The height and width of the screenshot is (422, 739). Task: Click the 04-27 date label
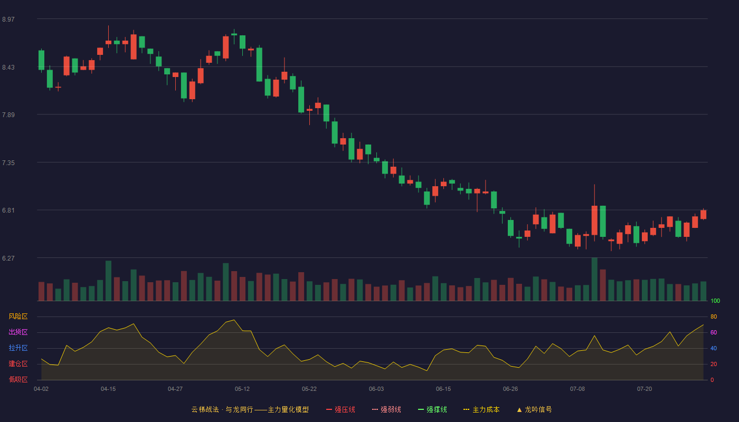click(175, 389)
